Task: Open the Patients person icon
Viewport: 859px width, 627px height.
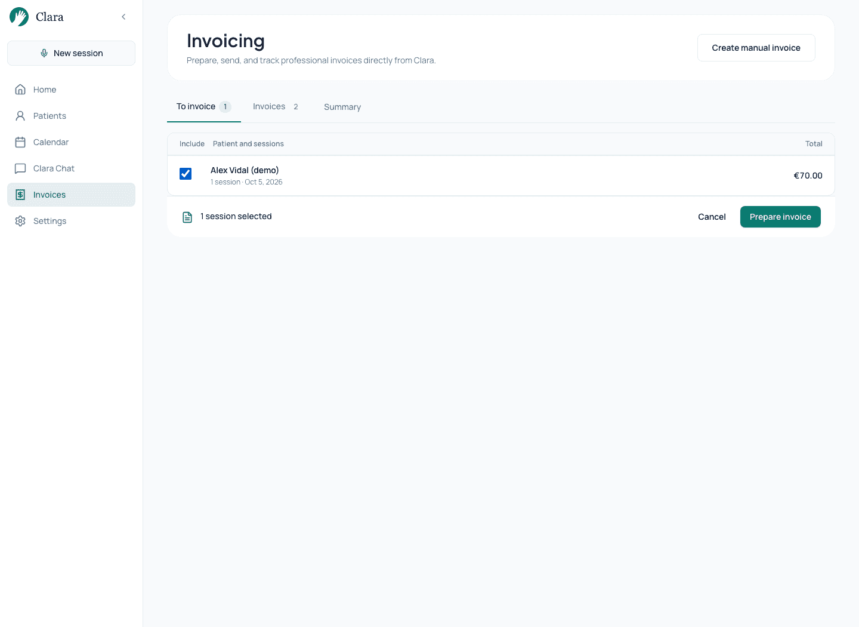Action: coord(20,116)
